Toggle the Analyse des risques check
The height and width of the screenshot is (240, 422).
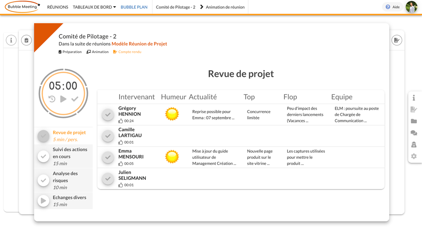coord(44,180)
